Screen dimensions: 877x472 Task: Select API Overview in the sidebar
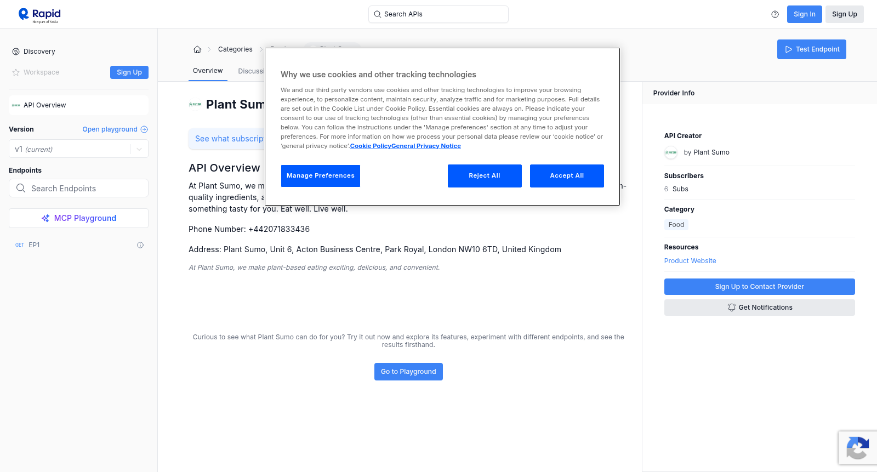[78, 105]
